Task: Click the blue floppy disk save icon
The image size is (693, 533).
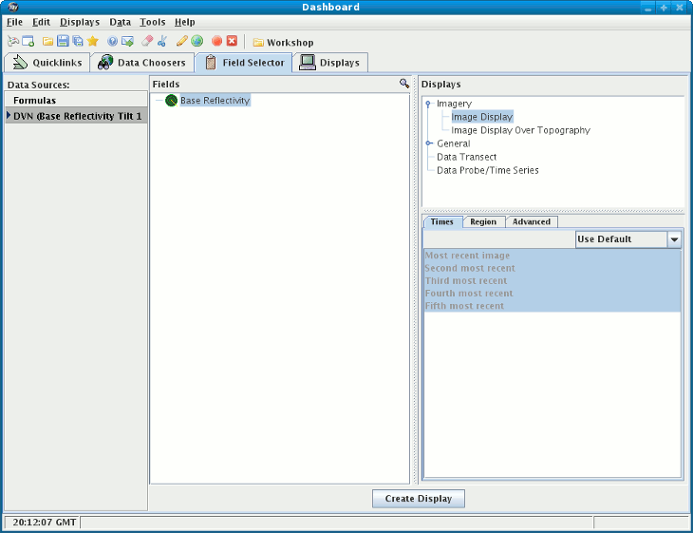Action: [63, 42]
